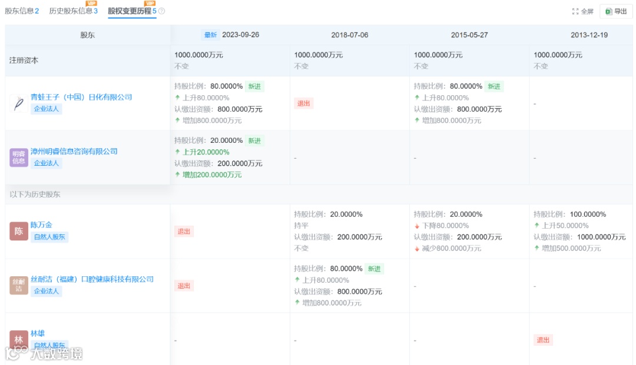Click 退出 badge in 陈万金 2023-09-26 cell

pos(184,232)
